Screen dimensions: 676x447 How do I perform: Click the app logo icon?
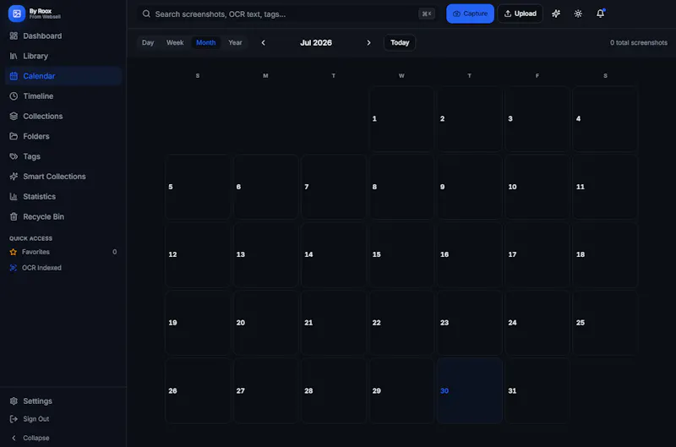pos(16,14)
